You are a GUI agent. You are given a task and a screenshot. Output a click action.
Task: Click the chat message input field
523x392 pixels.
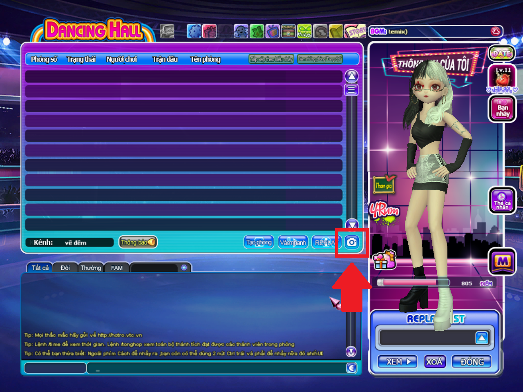(217, 368)
